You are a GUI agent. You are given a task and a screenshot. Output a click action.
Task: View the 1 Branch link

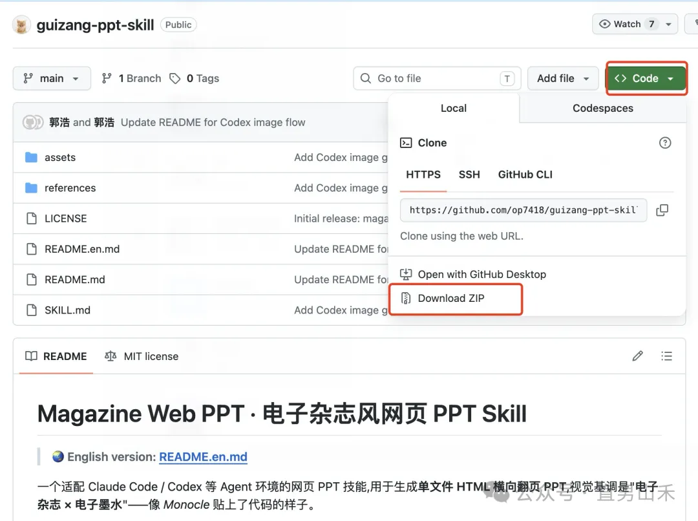tap(131, 78)
